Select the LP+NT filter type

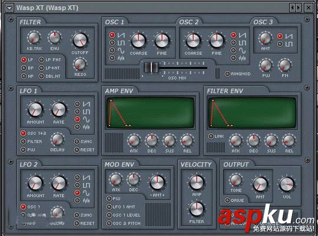41,68
